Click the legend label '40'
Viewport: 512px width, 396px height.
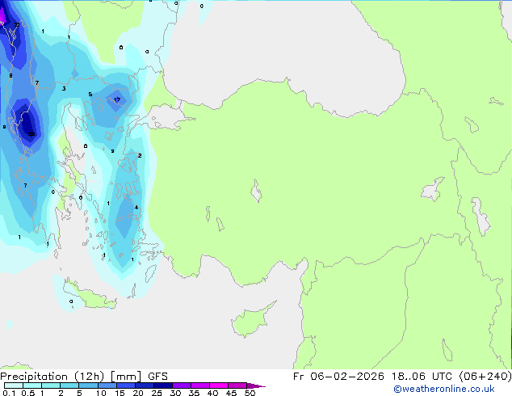[212, 393]
